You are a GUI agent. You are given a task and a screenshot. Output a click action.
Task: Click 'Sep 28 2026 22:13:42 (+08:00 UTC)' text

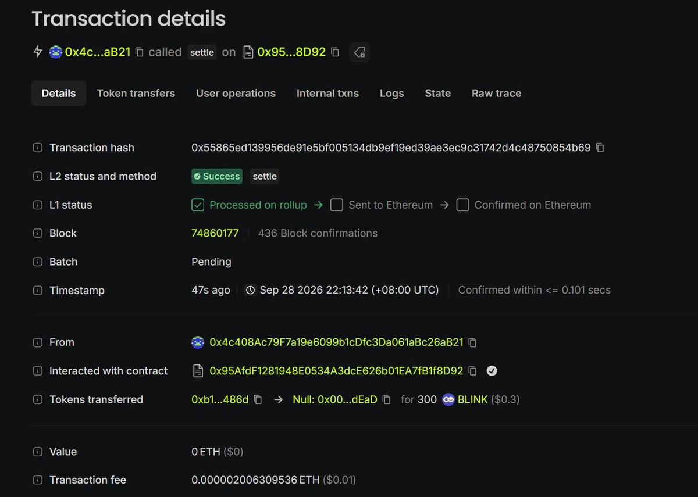[x=349, y=290]
